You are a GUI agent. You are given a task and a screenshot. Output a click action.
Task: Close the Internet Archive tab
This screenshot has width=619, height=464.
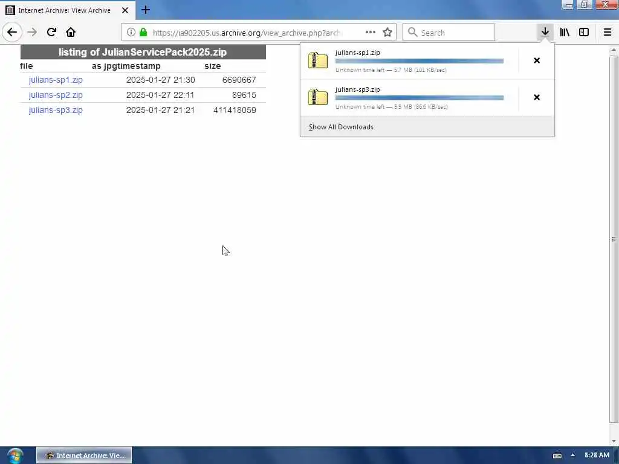coord(125,10)
